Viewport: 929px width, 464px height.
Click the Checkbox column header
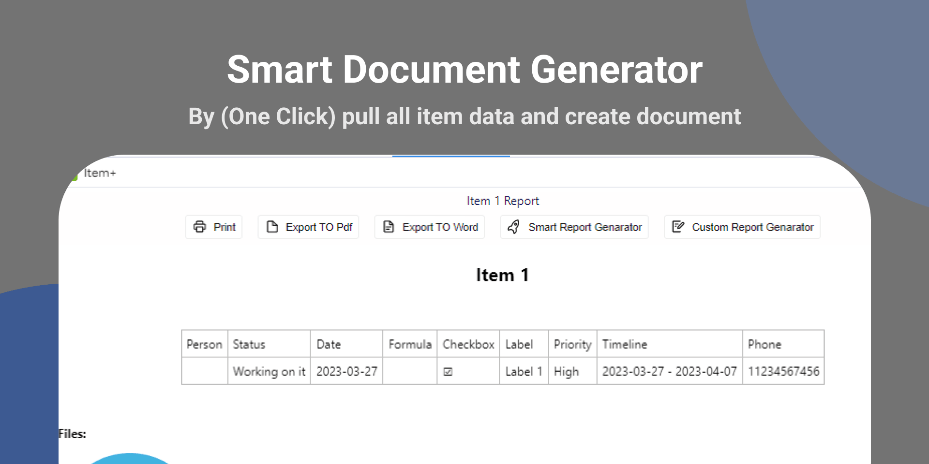468,344
